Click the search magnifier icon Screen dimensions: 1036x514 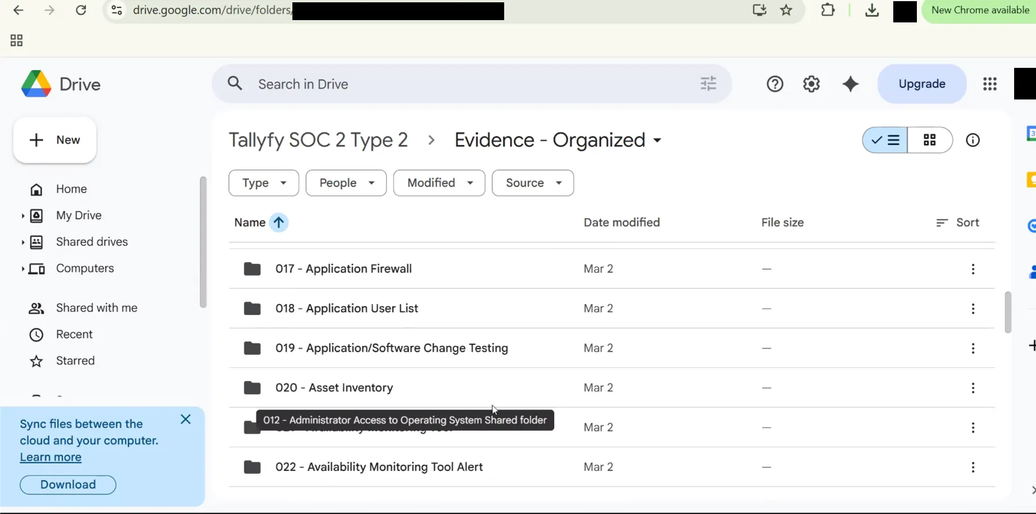click(235, 84)
